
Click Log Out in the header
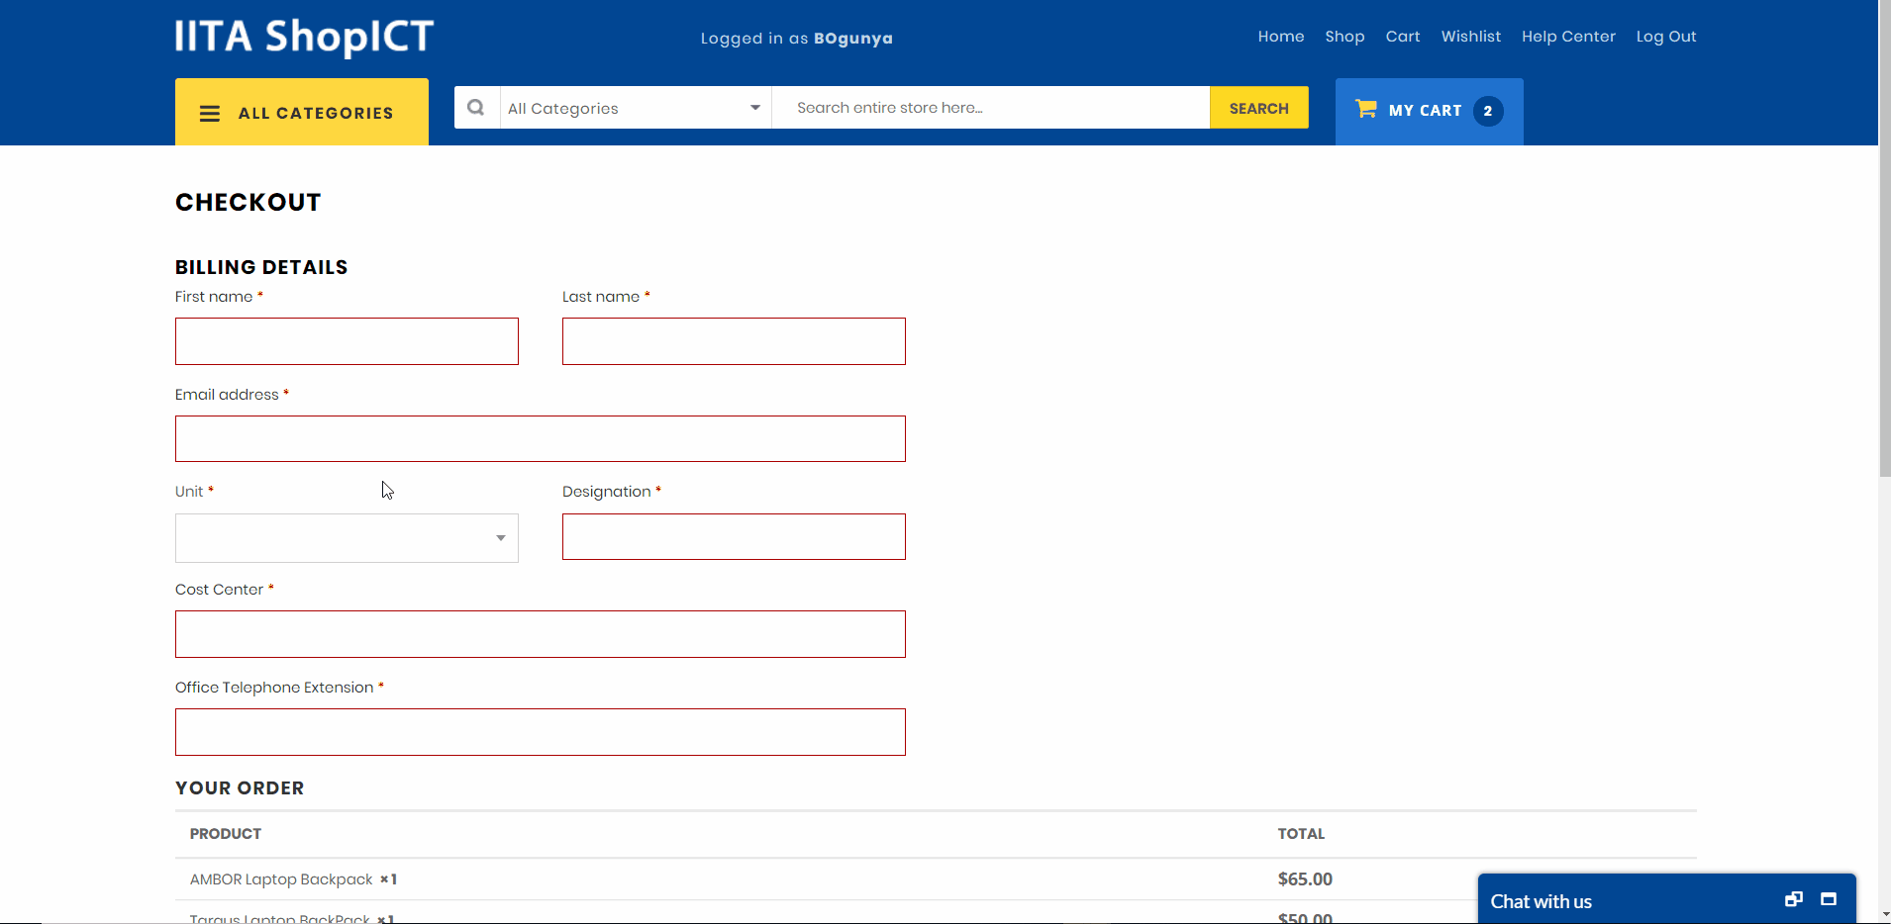point(1666,37)
